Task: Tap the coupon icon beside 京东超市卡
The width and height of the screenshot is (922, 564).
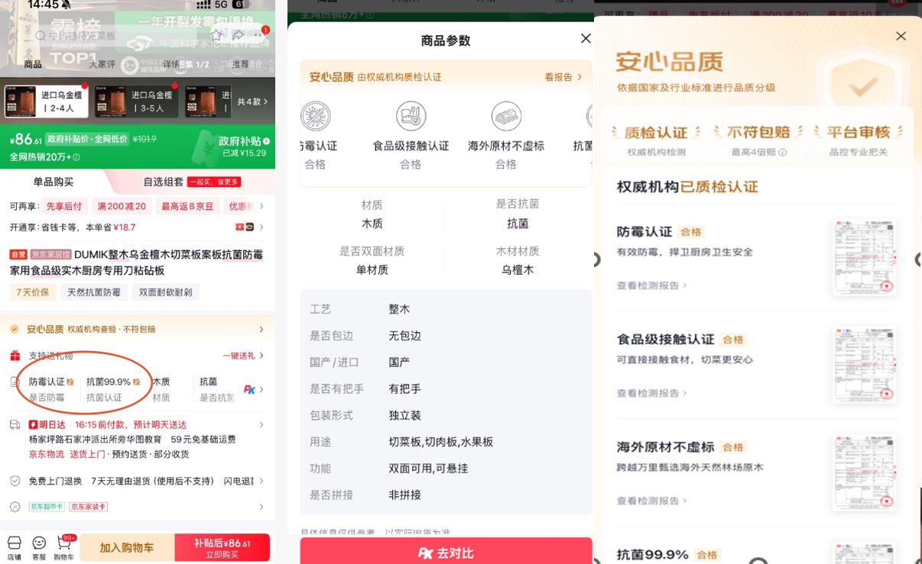Action: click(x=15, y=507)
